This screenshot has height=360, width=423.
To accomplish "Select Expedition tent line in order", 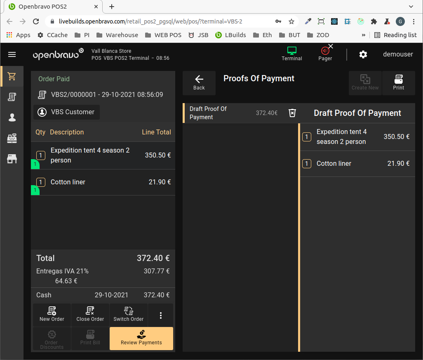I will [x=103, y=155].
